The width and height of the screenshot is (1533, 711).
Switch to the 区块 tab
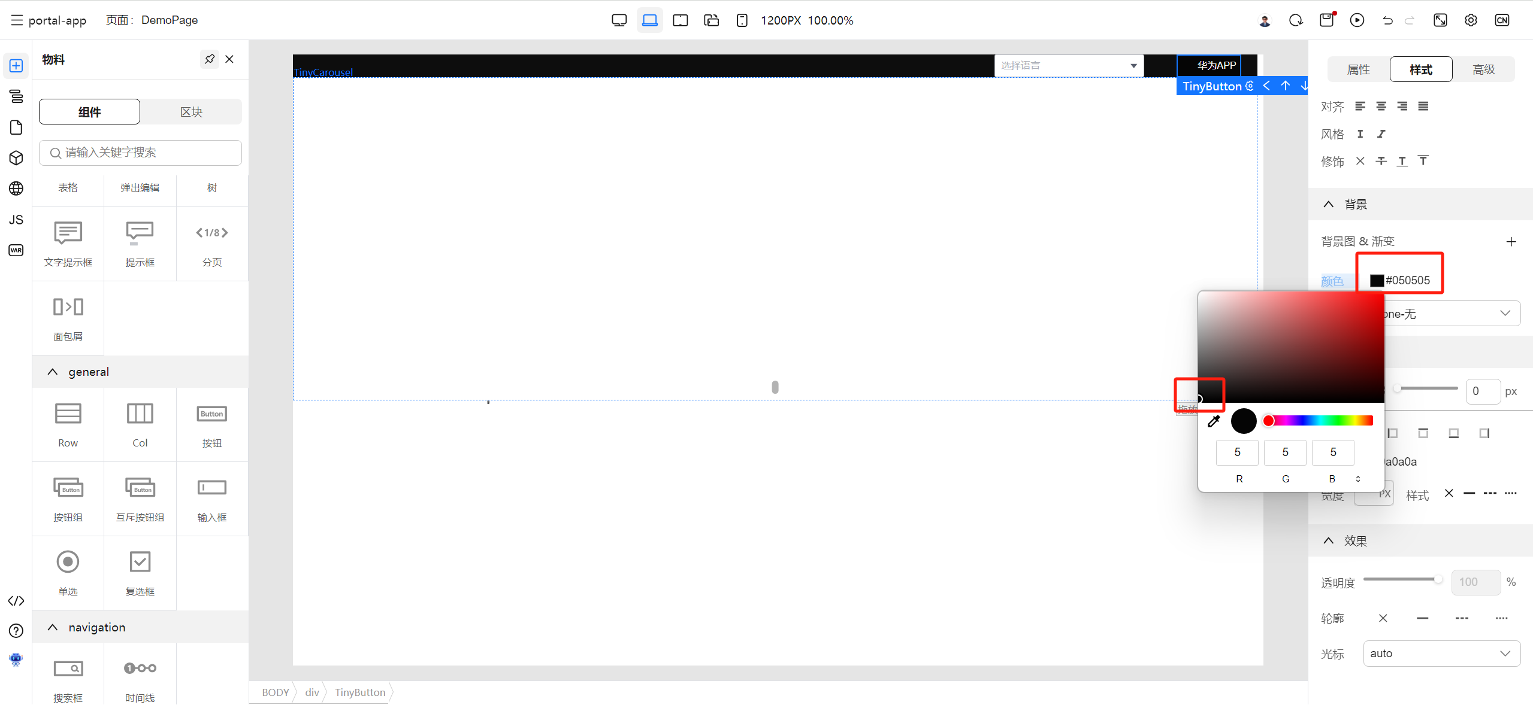pos(191,112)
